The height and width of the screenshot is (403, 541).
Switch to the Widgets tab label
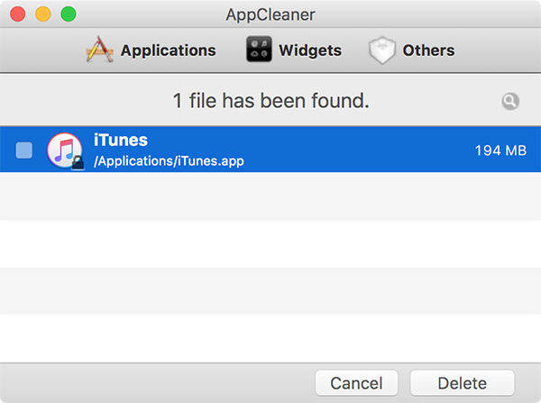310,50
